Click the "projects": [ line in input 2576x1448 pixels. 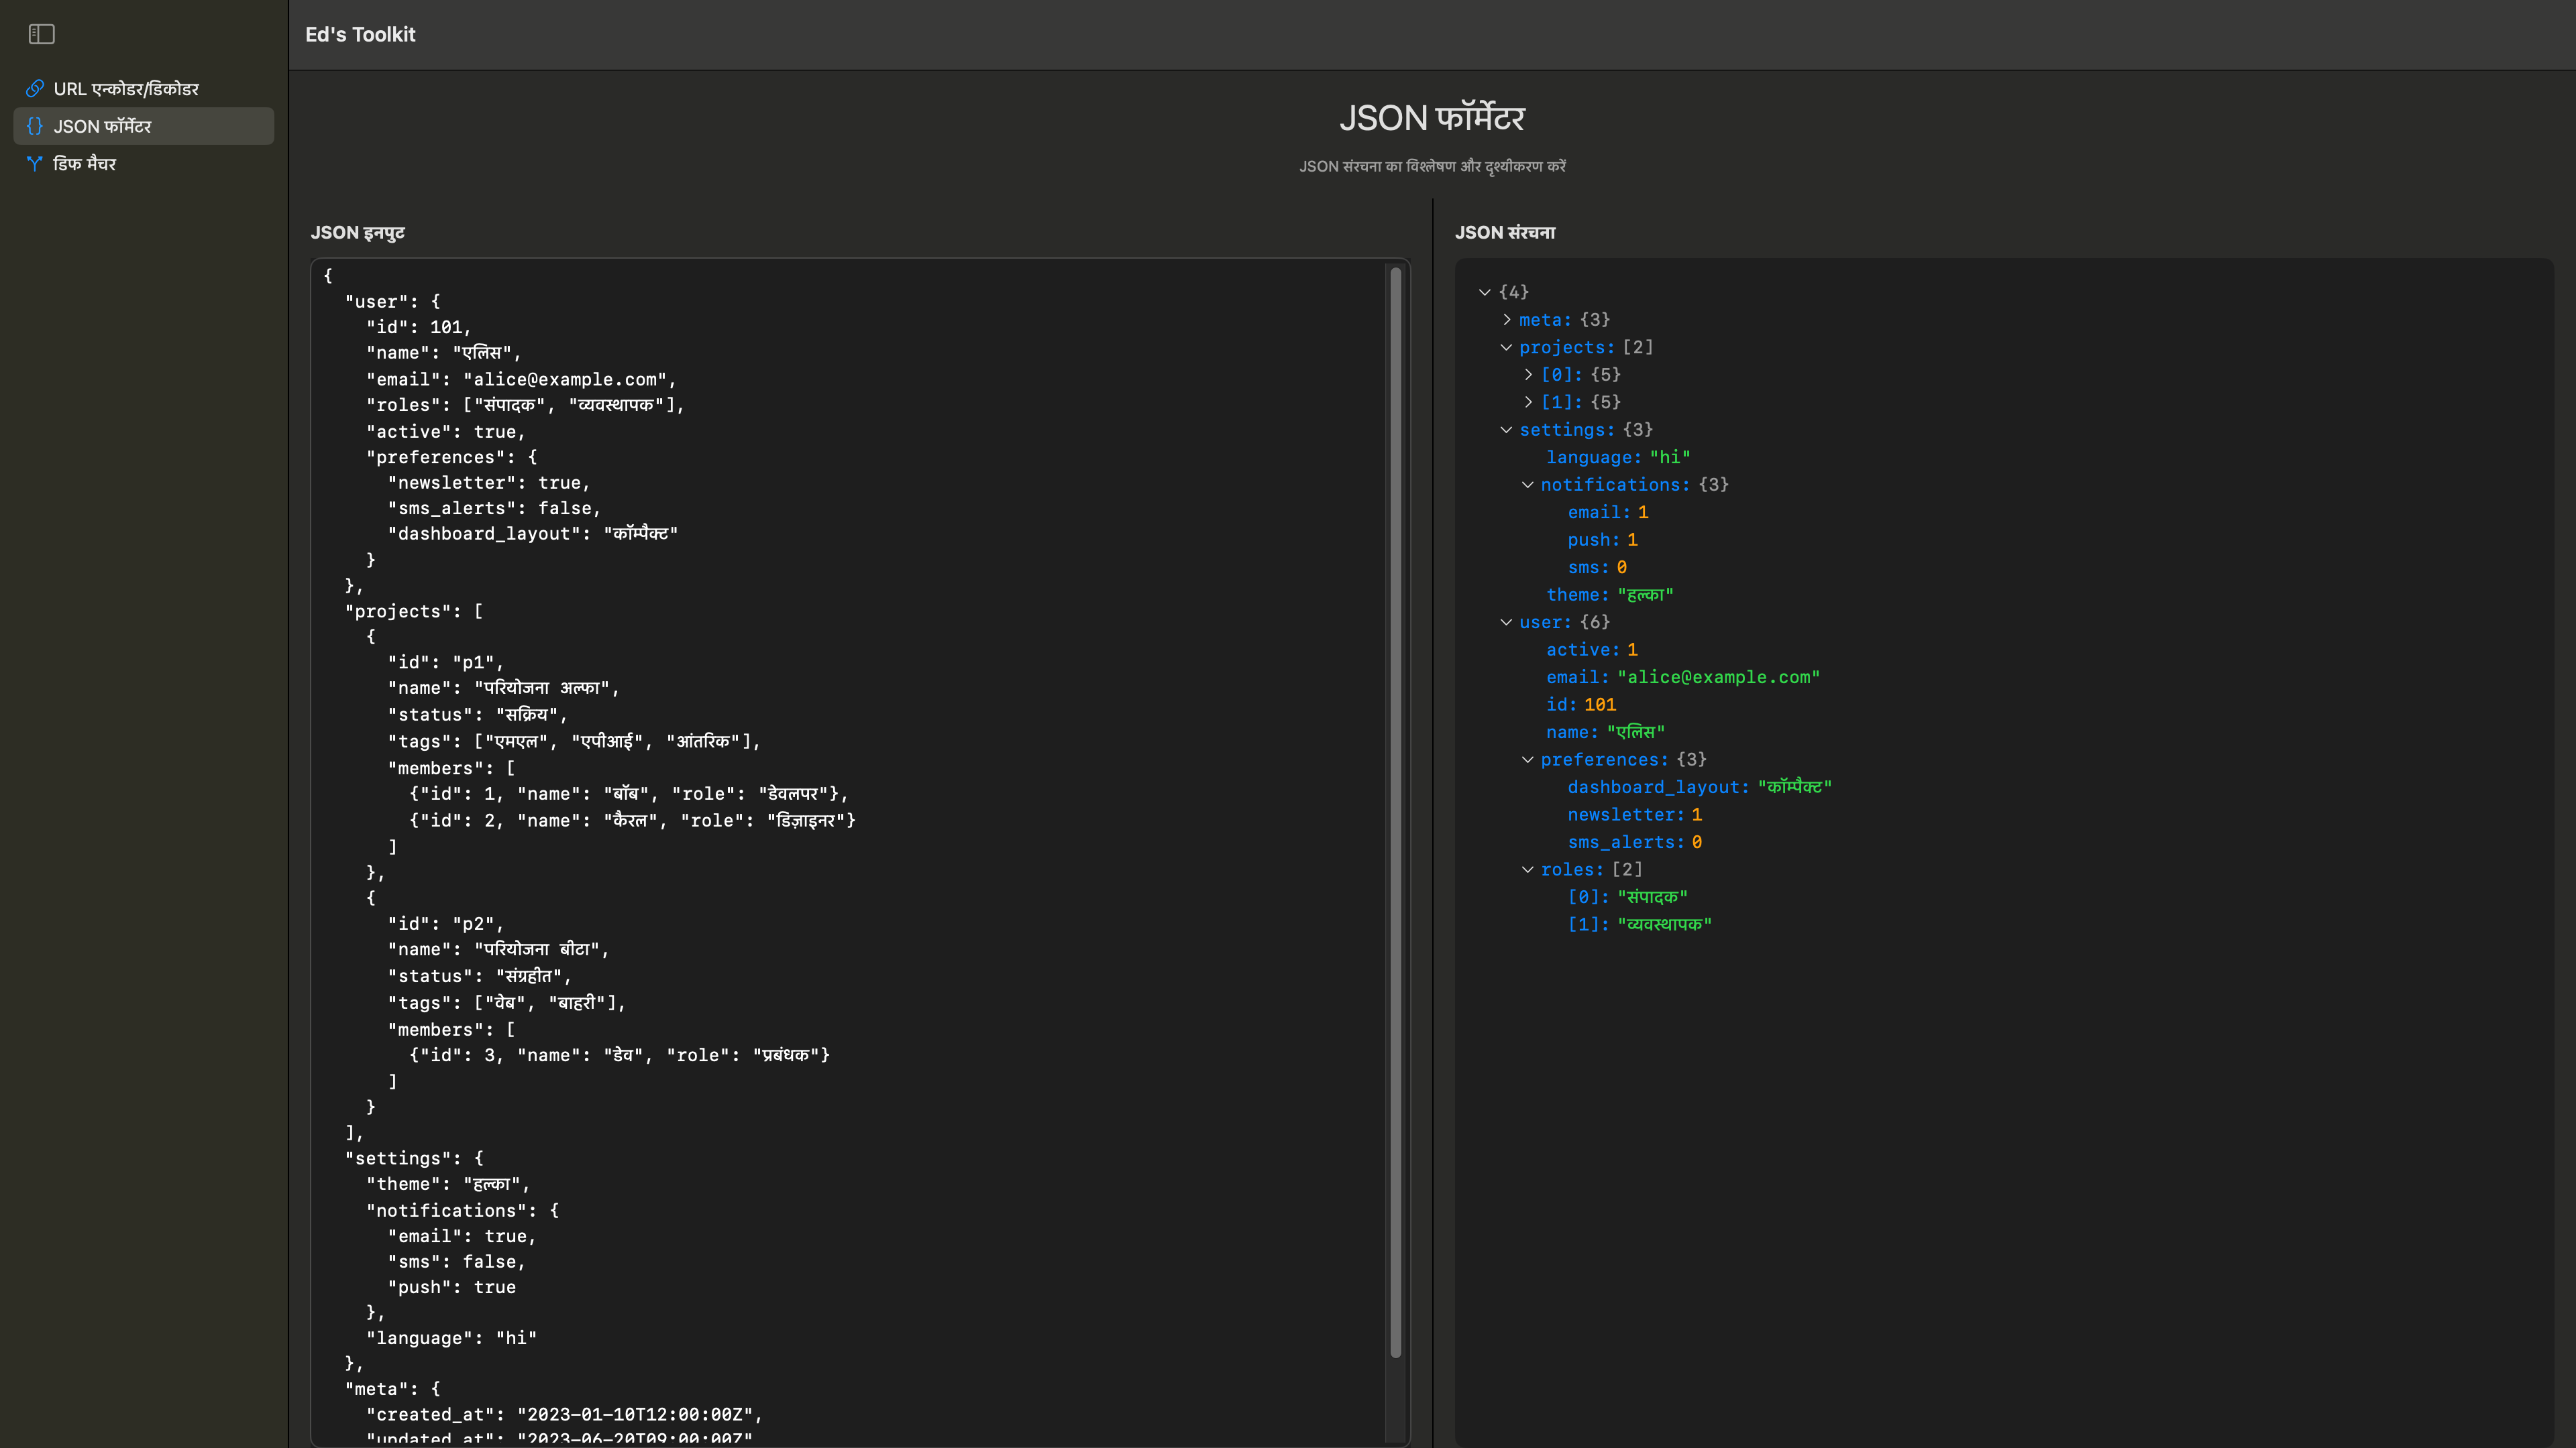(x=414, y=611)
